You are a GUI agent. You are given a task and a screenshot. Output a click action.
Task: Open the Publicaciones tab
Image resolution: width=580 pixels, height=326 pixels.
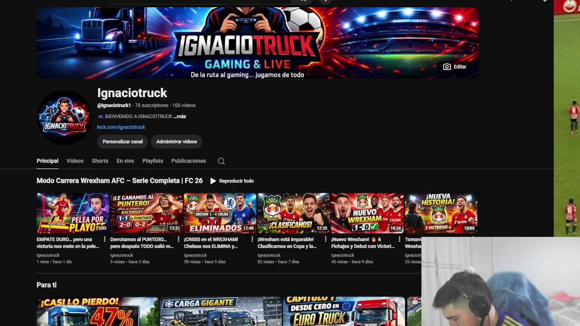tap(188, 161)
